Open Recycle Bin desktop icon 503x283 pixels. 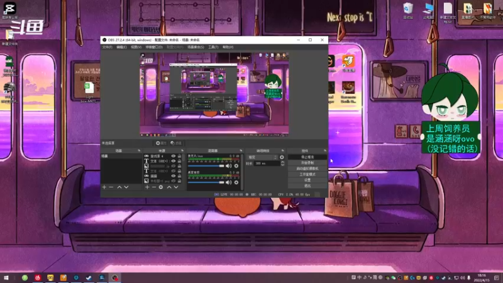[408, 10]
